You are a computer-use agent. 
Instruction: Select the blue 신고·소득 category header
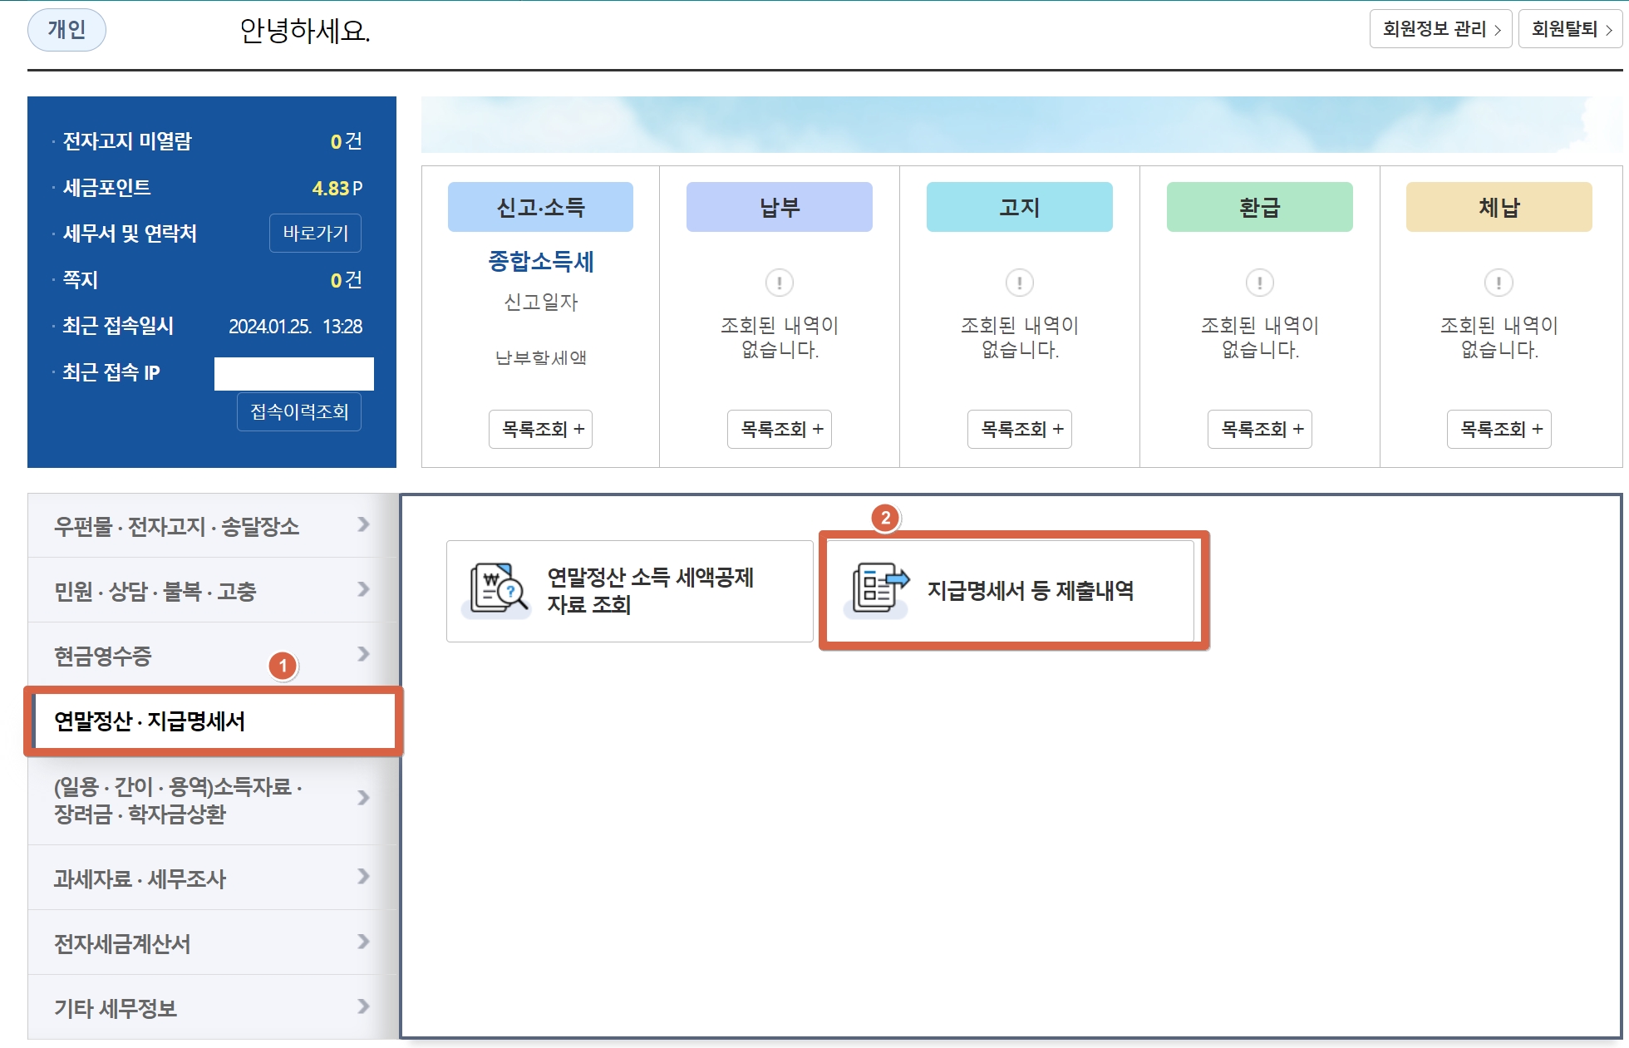[540, 207]
